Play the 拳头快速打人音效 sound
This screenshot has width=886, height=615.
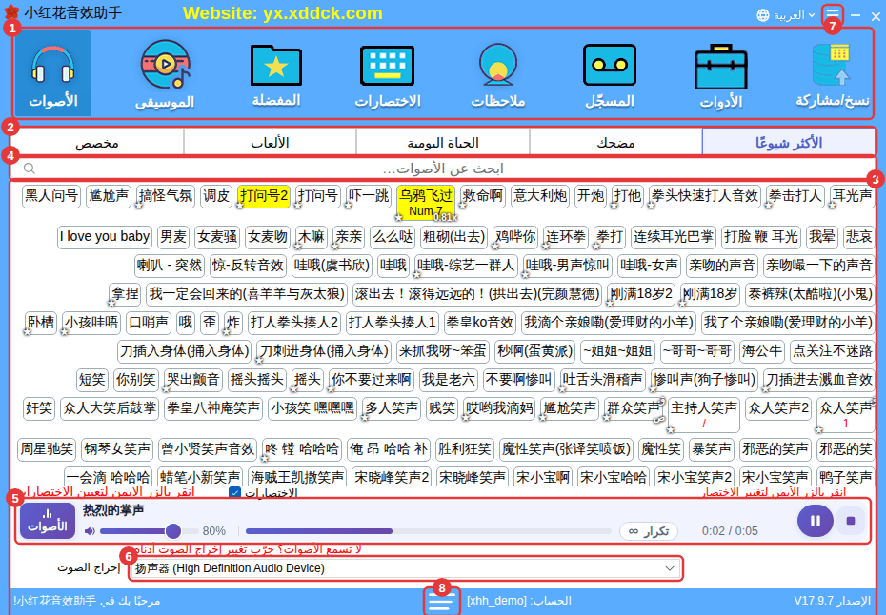tap(705, 196)
